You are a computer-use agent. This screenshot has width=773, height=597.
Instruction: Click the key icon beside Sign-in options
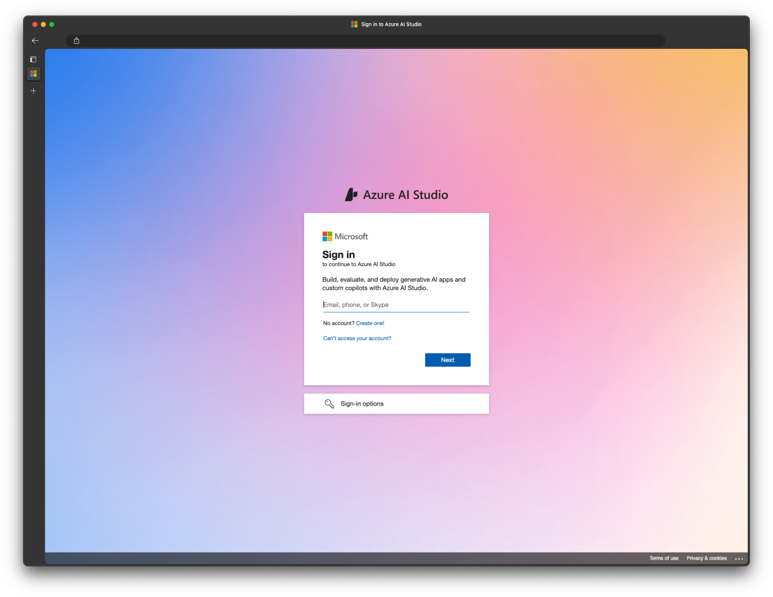(x=329, y=404)
